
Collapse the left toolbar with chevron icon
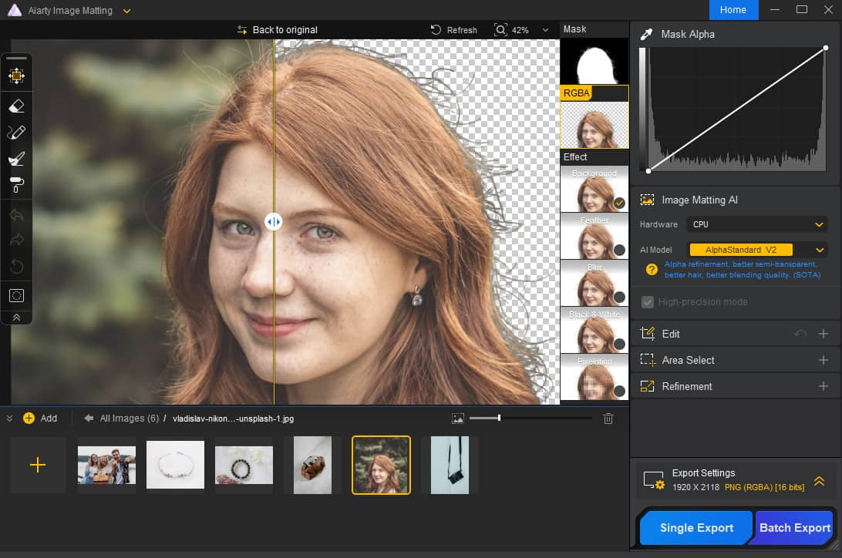tap(16, 317)
